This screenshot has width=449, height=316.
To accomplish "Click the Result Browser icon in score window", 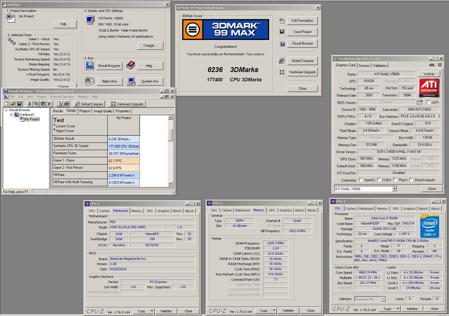I will [x=282, y=44].
